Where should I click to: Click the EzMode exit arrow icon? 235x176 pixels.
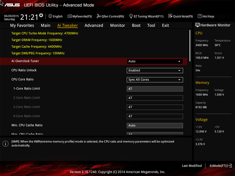(229, 166)
